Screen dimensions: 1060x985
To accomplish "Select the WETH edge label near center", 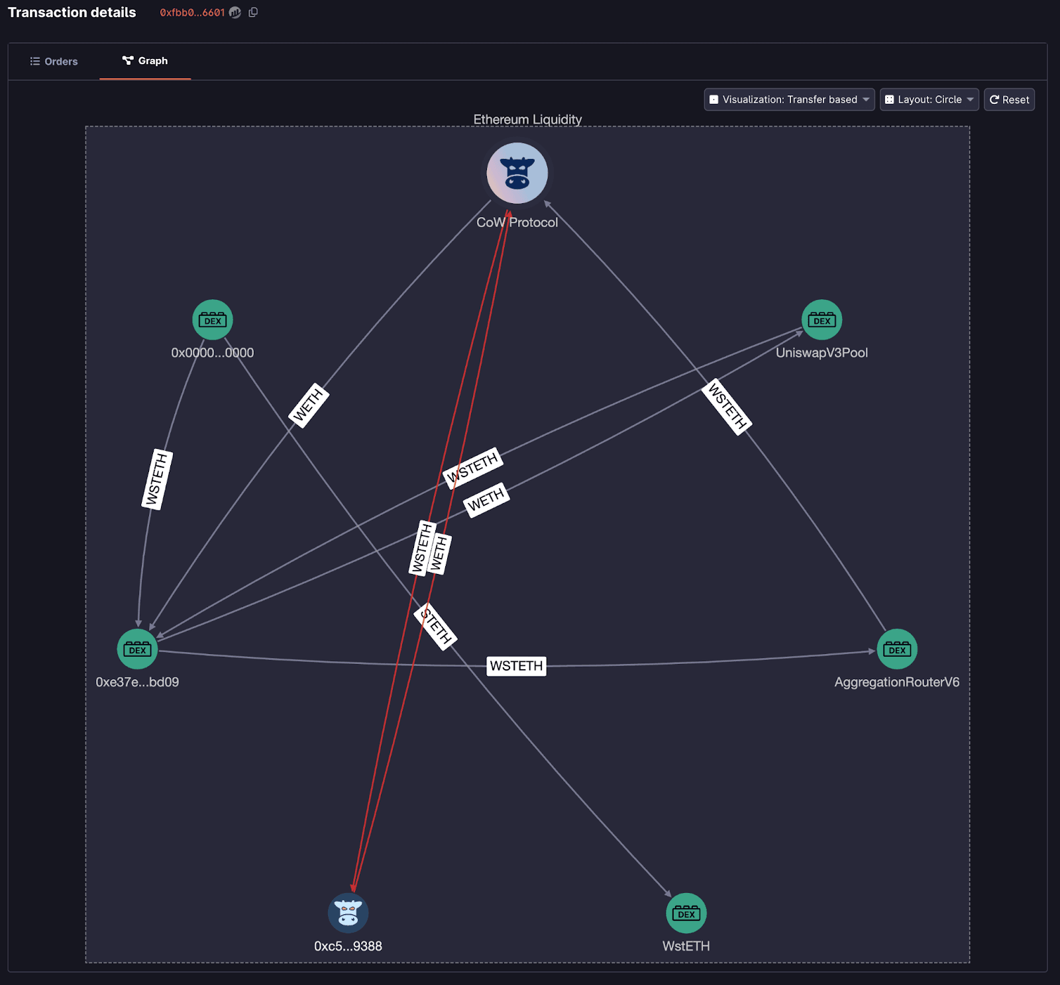I will [485, 500].
